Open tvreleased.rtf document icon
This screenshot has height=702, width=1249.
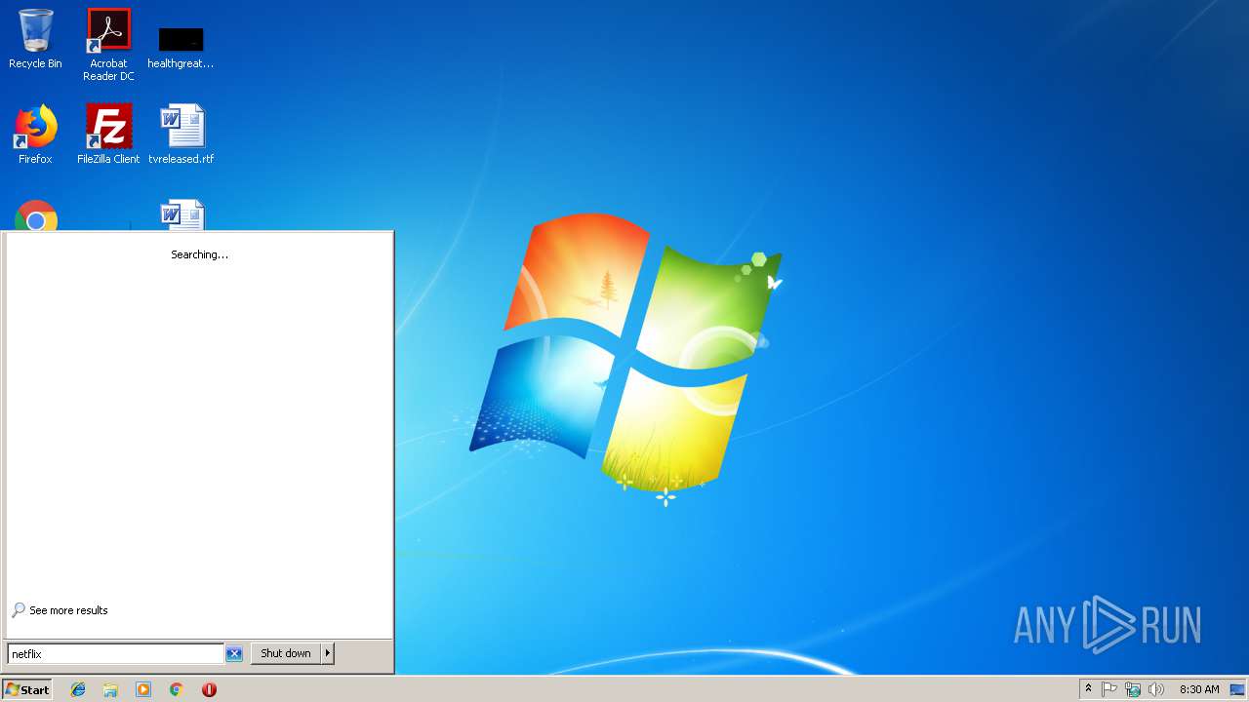click(181, 134)
